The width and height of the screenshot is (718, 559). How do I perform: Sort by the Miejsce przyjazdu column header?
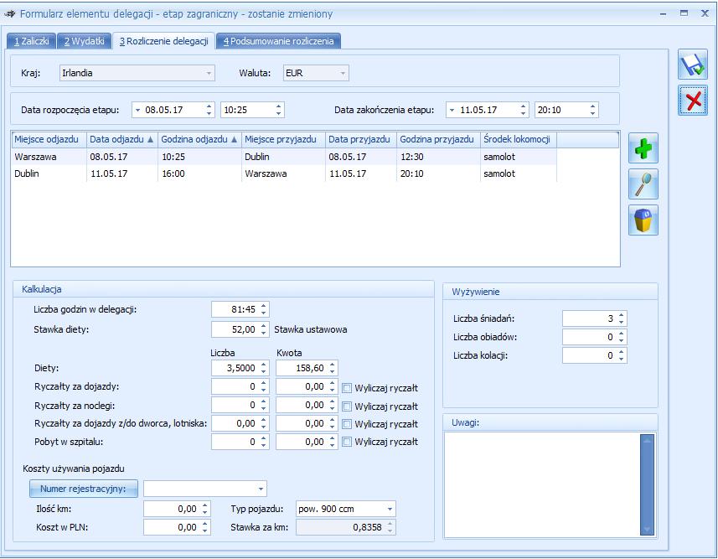[283, 139]
